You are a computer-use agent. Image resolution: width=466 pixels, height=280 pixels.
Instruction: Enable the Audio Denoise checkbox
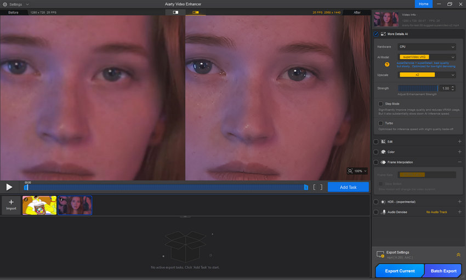[376, 212]
